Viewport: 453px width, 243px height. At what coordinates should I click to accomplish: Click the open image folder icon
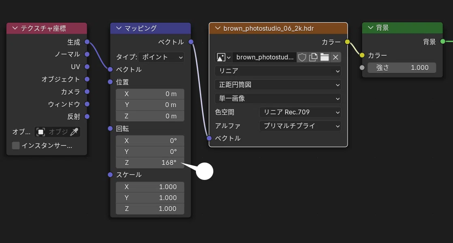(x=324, y=57)
